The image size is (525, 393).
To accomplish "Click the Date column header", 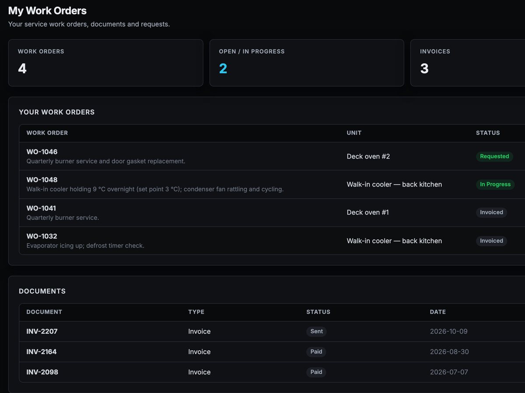I will 438,312.
